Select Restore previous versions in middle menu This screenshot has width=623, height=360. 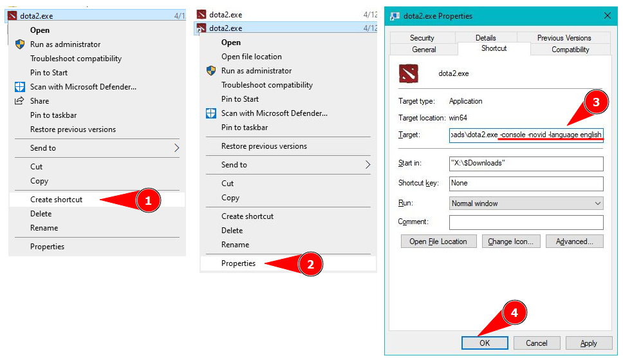click(x=264, y=146)
